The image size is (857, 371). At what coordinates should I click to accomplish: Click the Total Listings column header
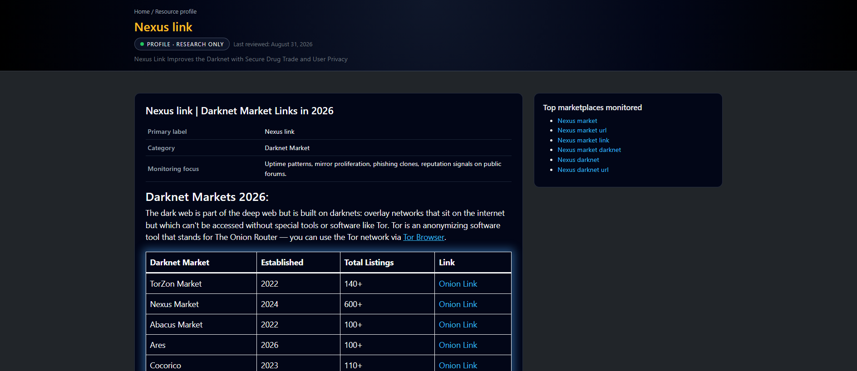click(387, 263)
